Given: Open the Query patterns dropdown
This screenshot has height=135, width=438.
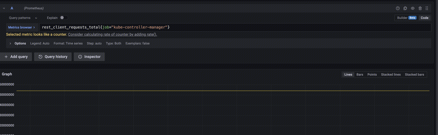Looking at the screenshot, I should pyautogui.click(x=23, y=18).
